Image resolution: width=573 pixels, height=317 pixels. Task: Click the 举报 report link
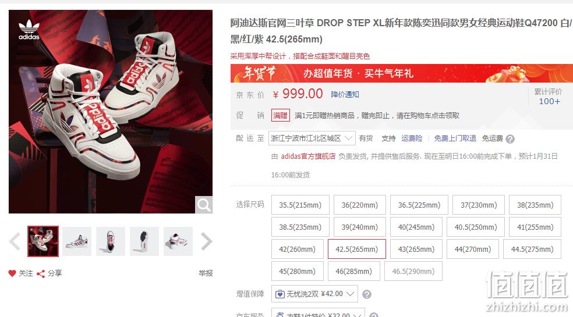pos(206,273)
